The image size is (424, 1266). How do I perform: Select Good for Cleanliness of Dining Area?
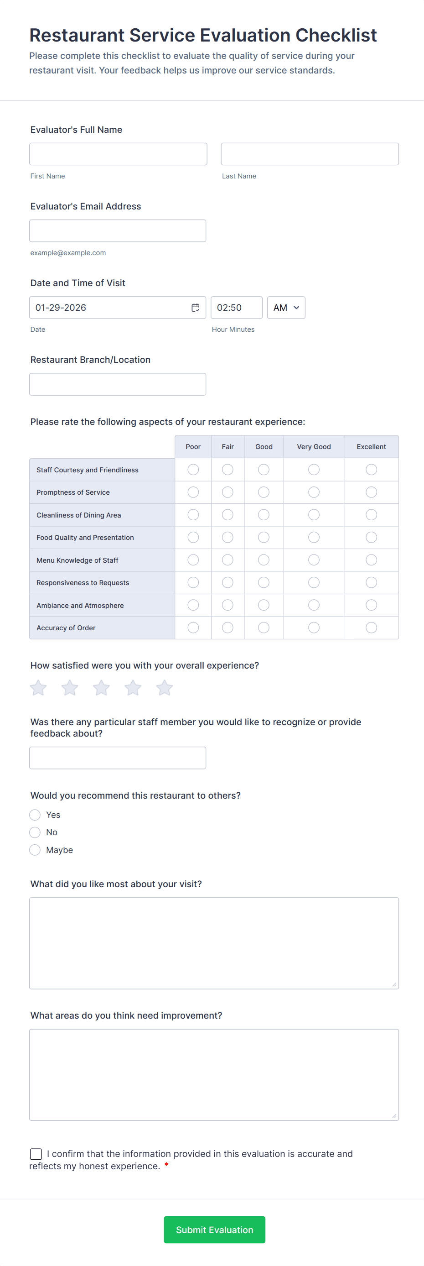tap(264, 514)
